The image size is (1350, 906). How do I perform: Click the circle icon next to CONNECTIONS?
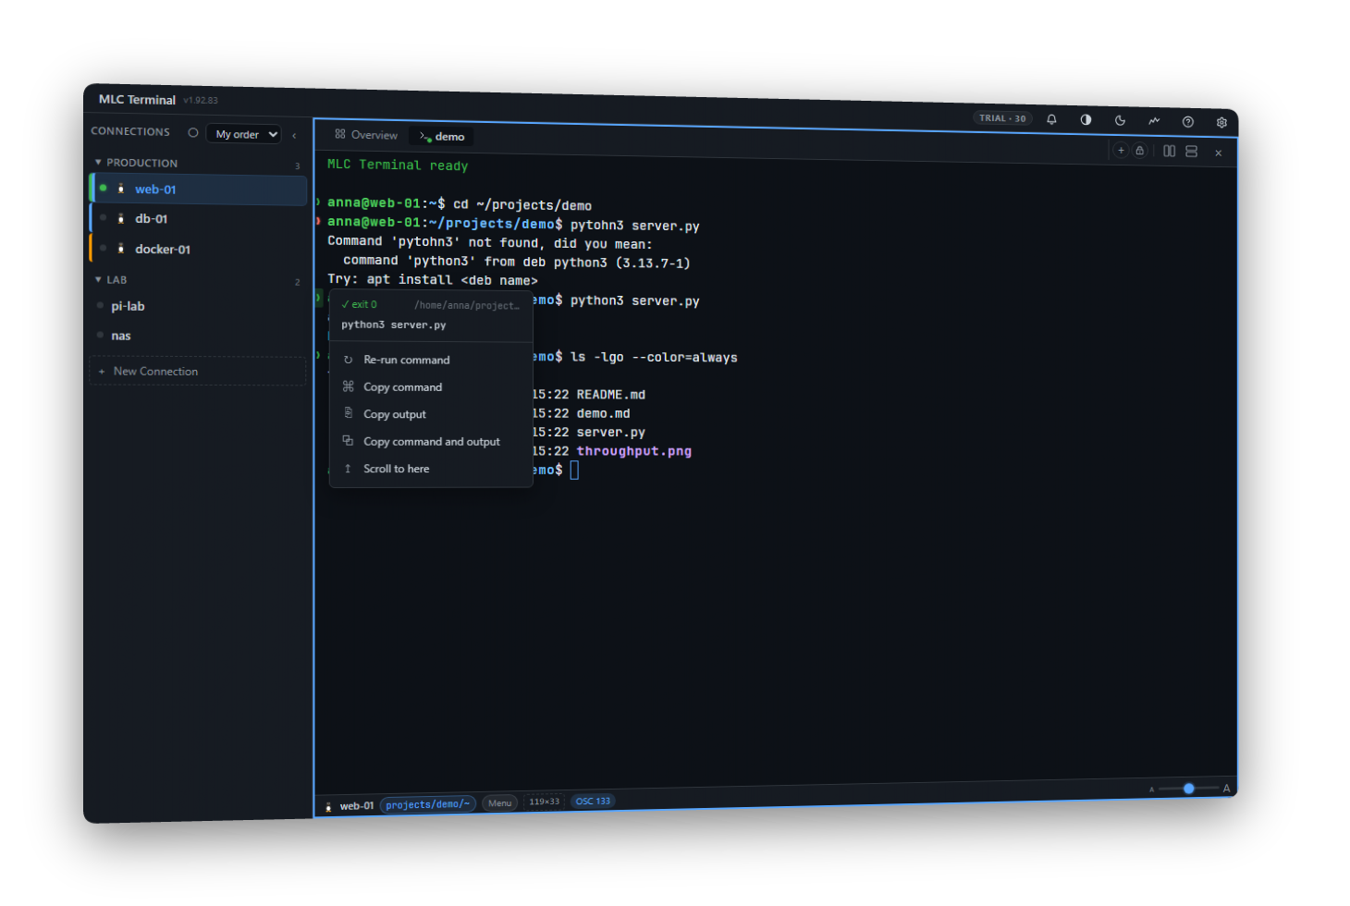coord(193,132)
